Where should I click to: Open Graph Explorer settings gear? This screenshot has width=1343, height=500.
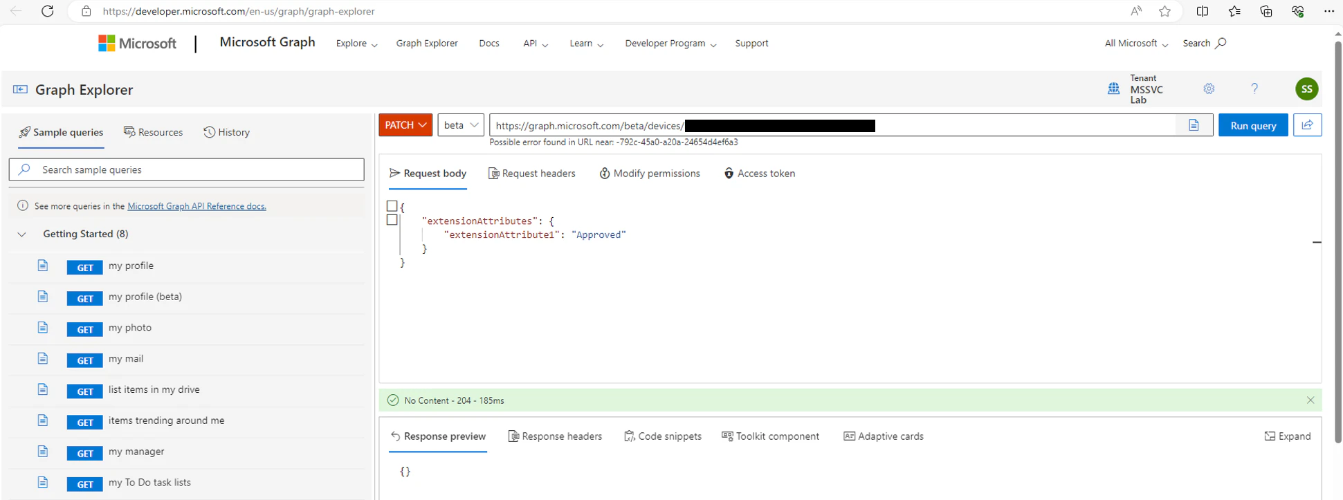(1209, 89)
